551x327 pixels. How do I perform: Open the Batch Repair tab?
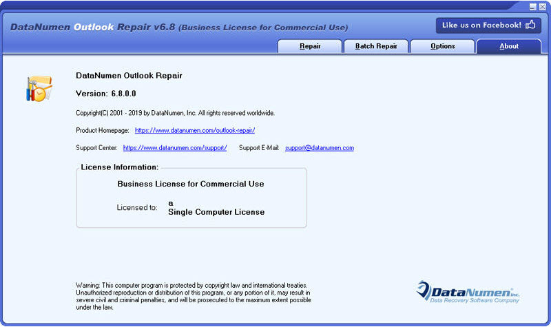coord(376,46)
